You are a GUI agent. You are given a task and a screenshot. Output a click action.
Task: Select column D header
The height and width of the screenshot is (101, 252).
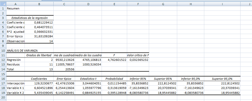point(88,4)
